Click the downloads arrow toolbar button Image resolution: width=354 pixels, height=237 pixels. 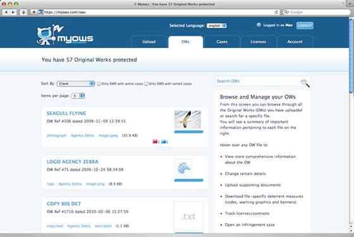(23, 12)
